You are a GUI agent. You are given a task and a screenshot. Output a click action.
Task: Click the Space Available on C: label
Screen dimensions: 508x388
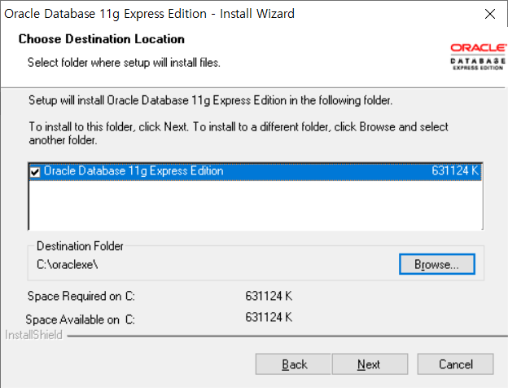(80, 320)
